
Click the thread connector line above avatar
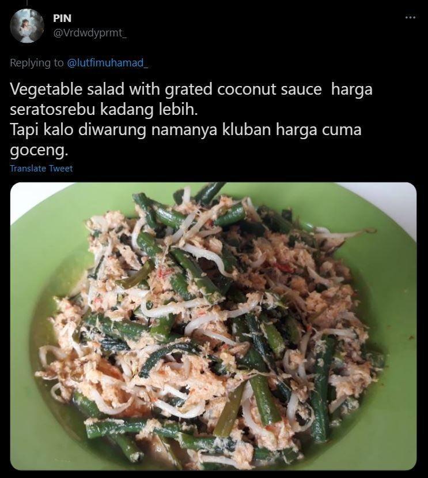tap(26, 3)
